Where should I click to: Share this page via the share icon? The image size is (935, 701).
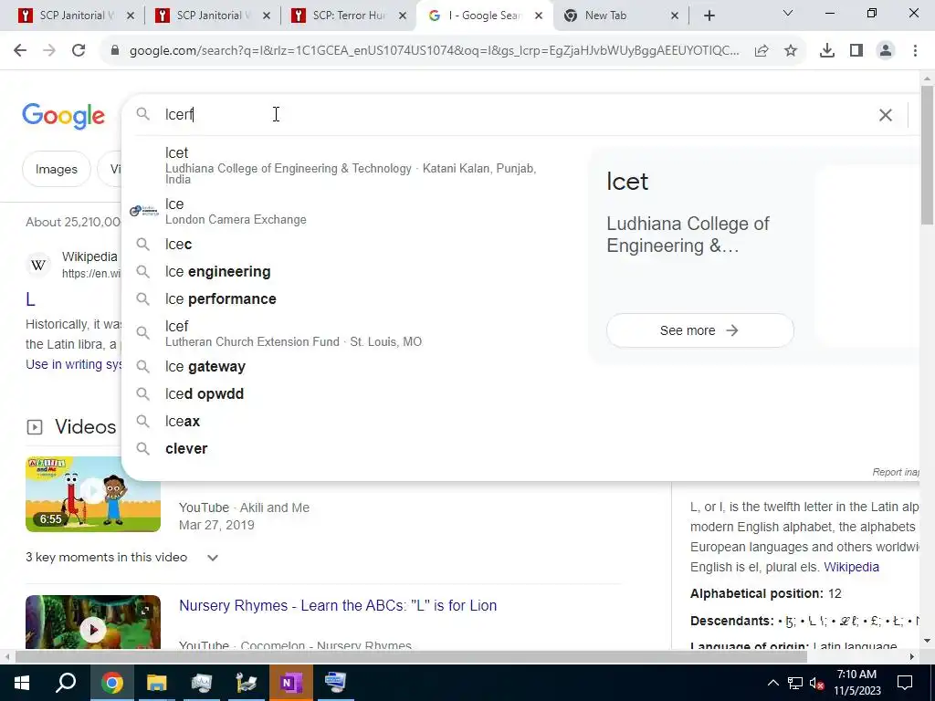click(x=762, y=51)
